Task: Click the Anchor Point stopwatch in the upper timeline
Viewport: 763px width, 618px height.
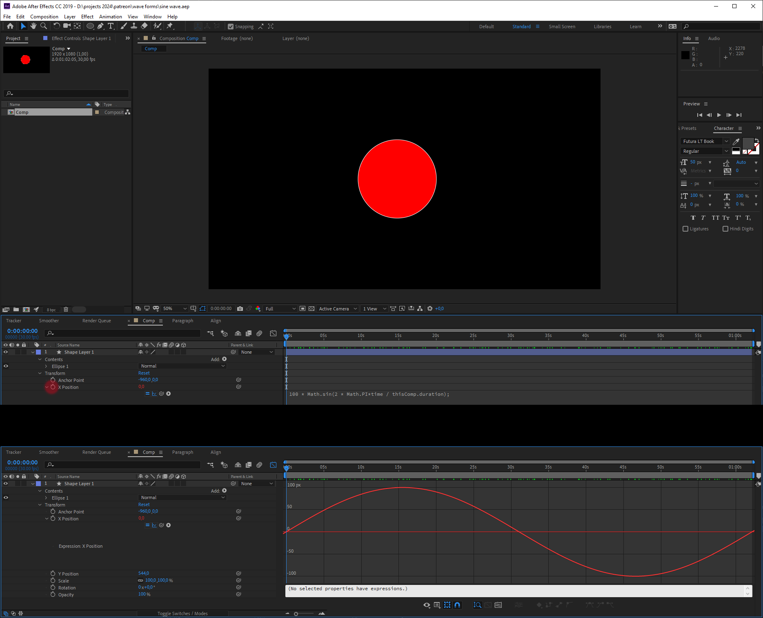Action: (53, 380)
